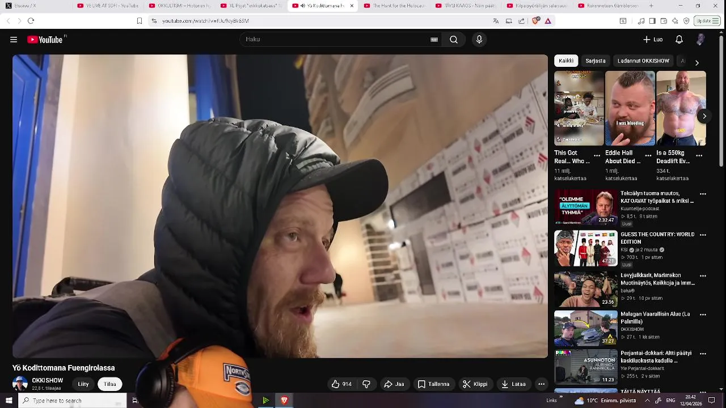Click the search magnifier button

point(454,40)
